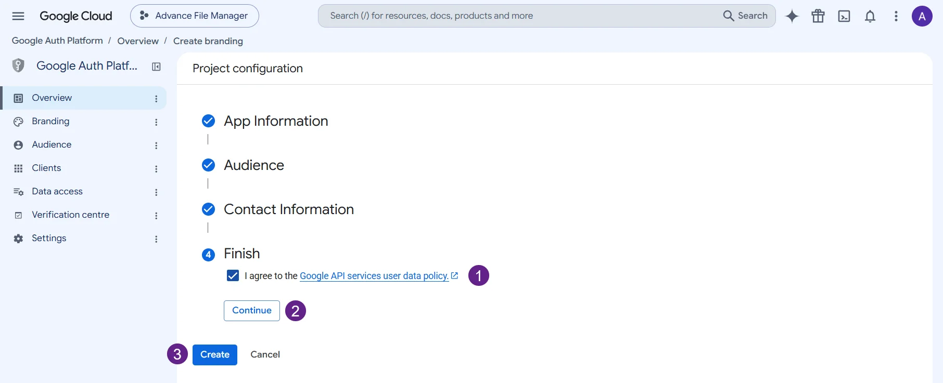Open more options for Audience
The image size is (943, 383).
(156, 145)
